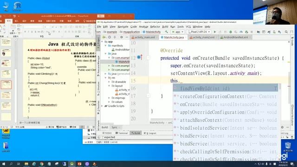Open Search Everywhere magnifier in Android Studio
Screen dimensions: 297x167
pos(286,32)
